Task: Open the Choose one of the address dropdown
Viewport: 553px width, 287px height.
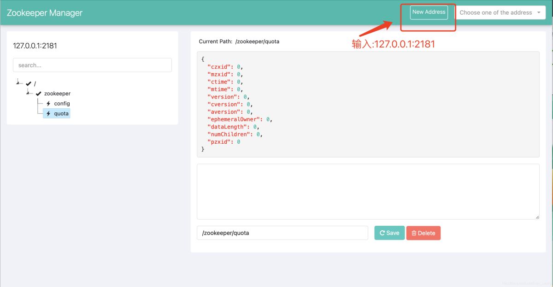Action: coord(501,12)
